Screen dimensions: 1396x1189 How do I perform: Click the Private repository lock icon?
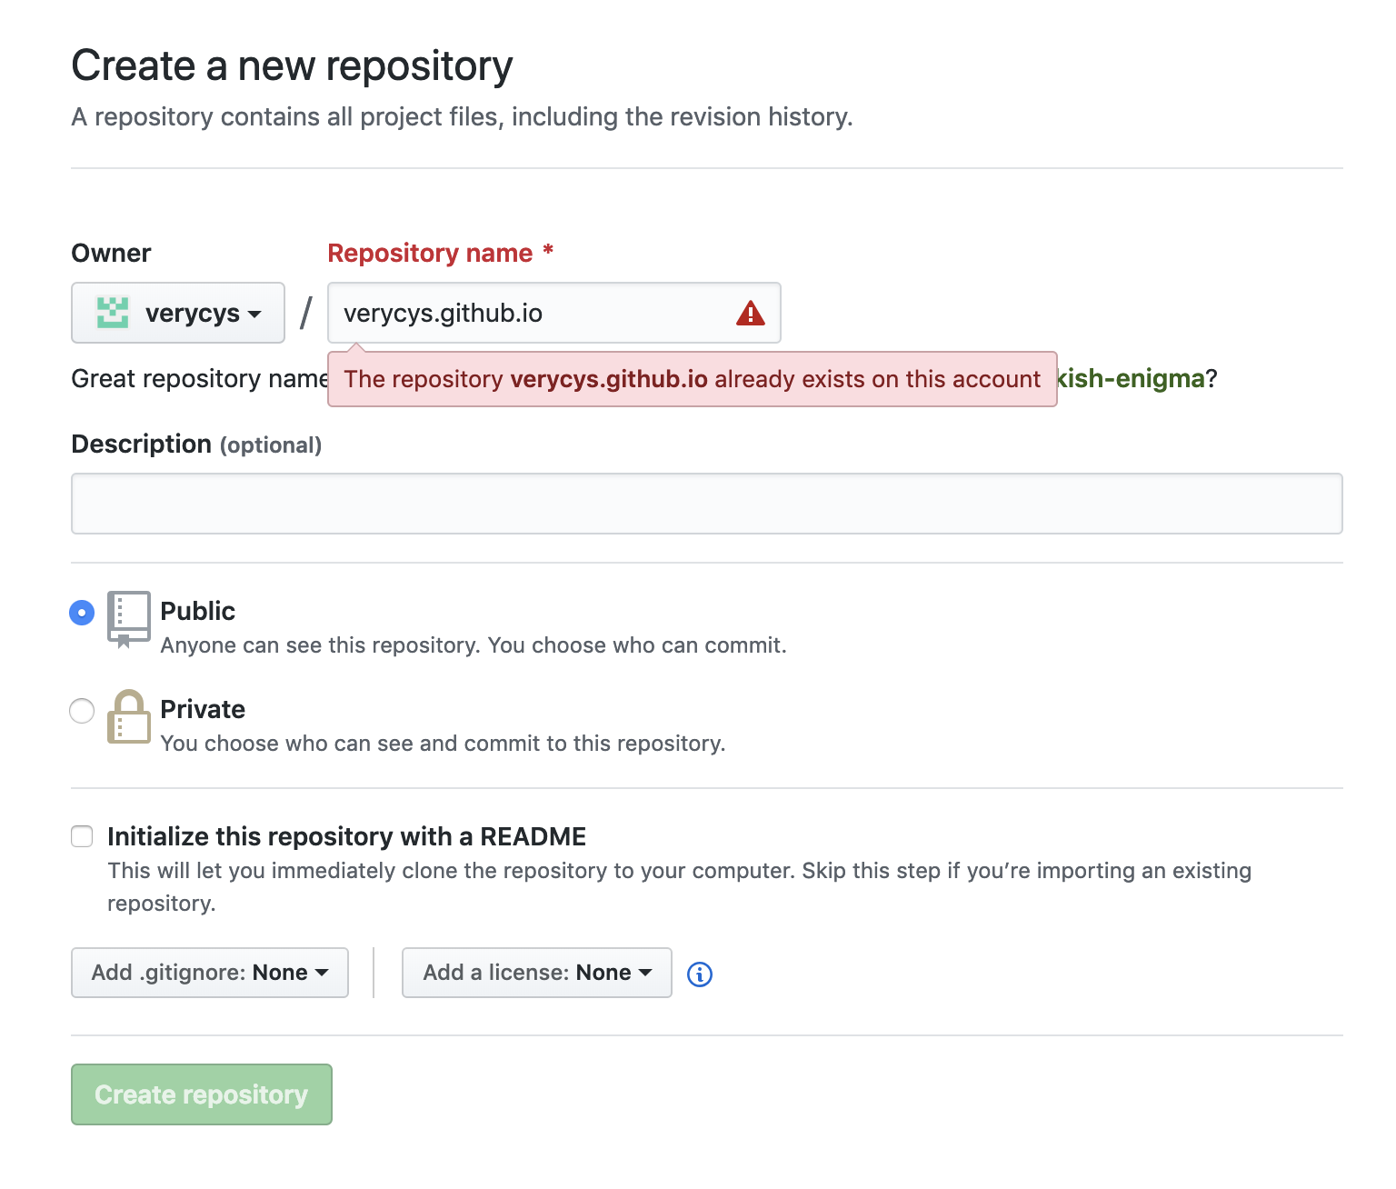(128, 716)
